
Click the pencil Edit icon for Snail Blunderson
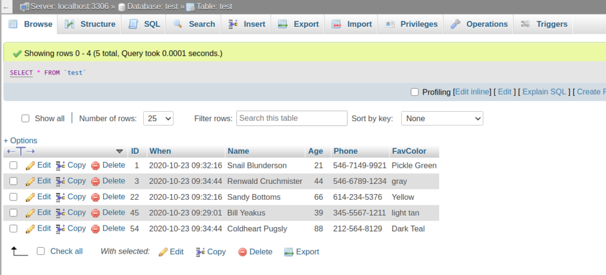click(31, 166)
